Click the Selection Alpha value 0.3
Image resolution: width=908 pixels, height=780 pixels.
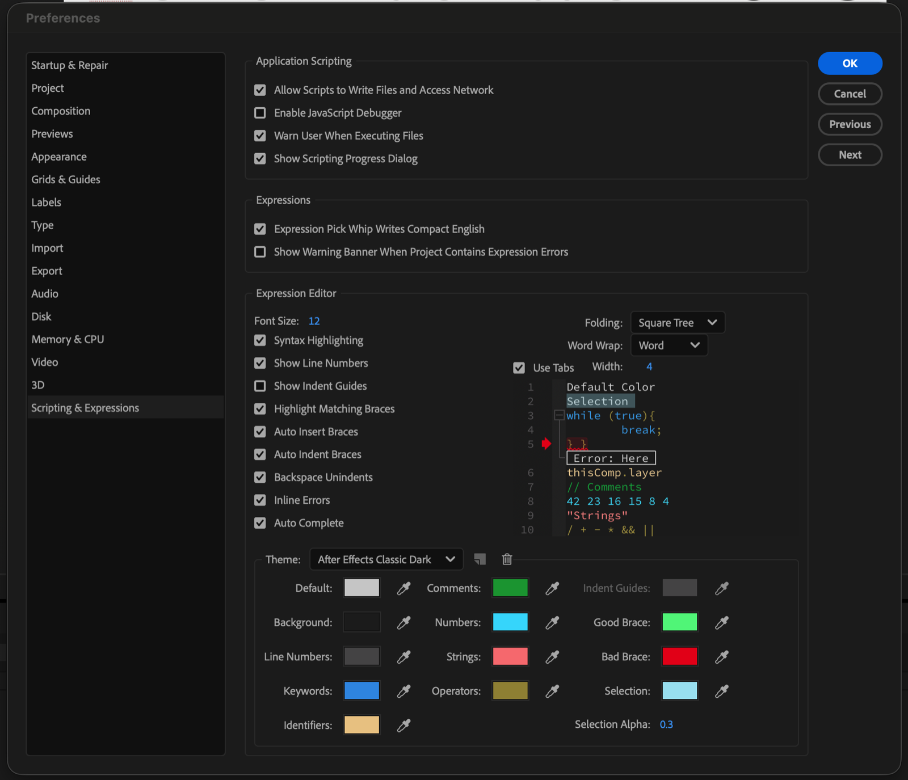[x=666, y=724]
